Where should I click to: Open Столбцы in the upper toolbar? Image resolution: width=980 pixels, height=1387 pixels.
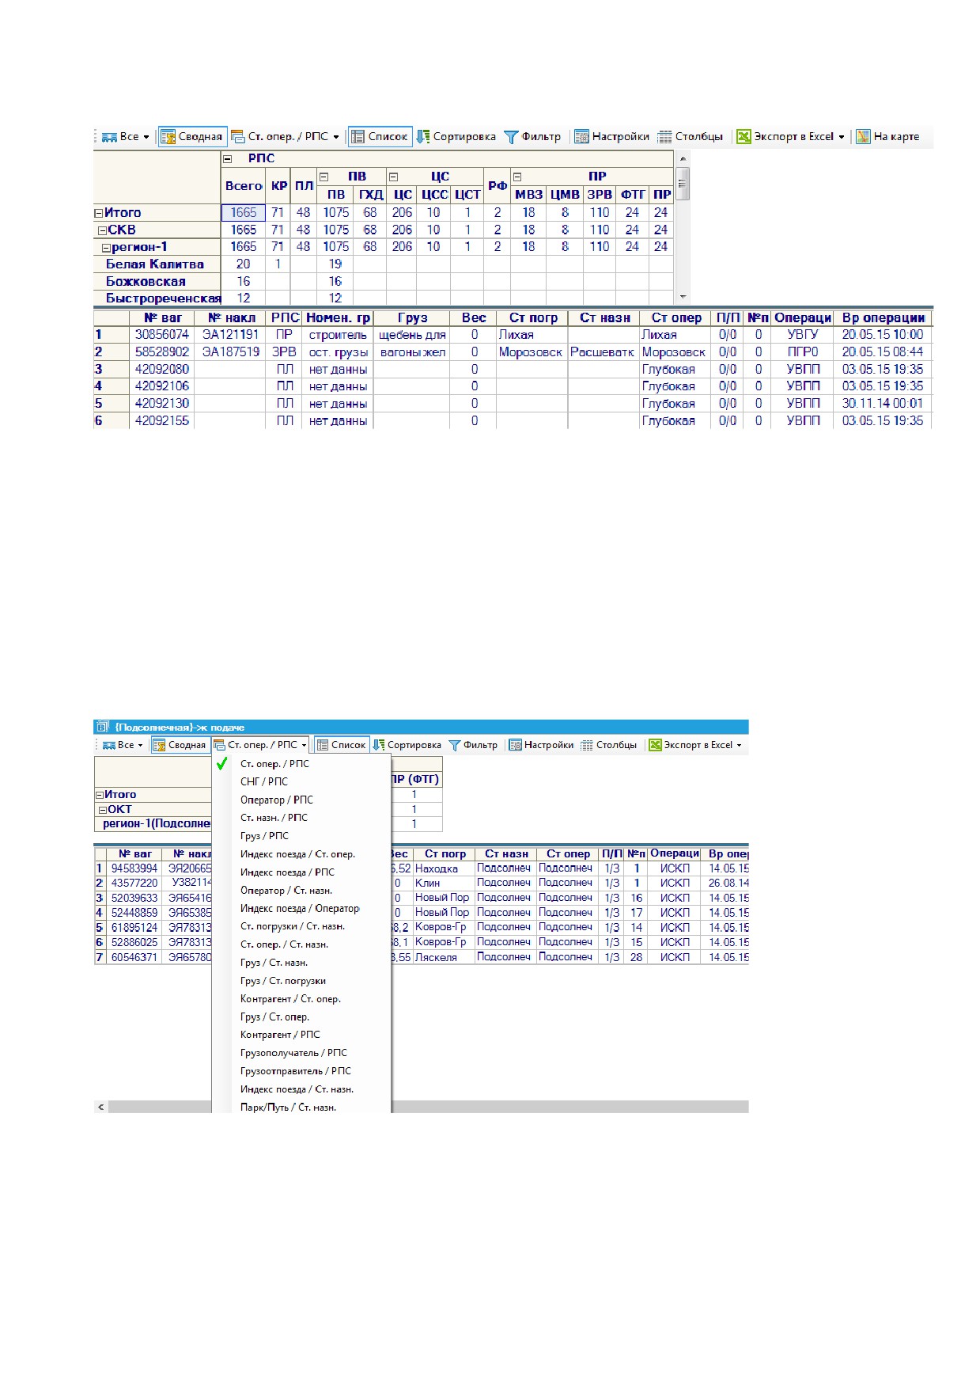[691, 137]
